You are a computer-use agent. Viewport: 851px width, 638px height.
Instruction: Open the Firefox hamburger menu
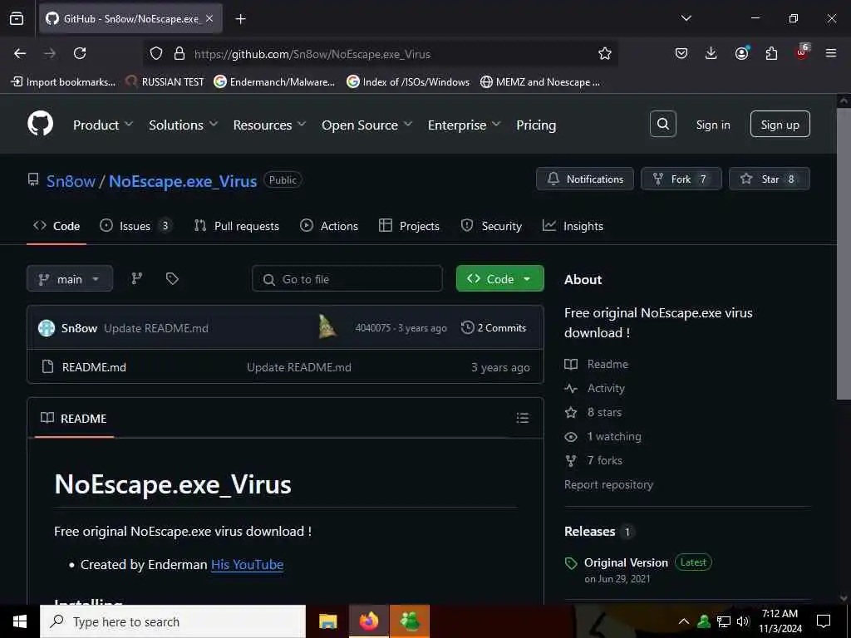(x=831, y=53)
